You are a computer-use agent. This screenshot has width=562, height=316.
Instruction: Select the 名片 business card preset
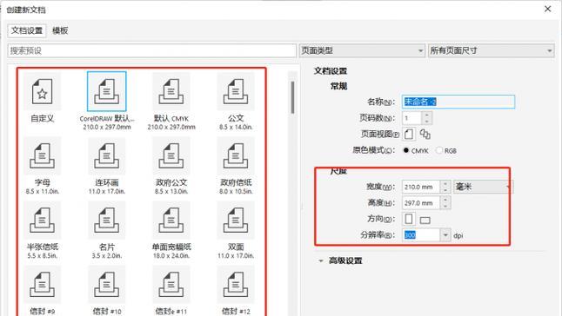point(107,221)
